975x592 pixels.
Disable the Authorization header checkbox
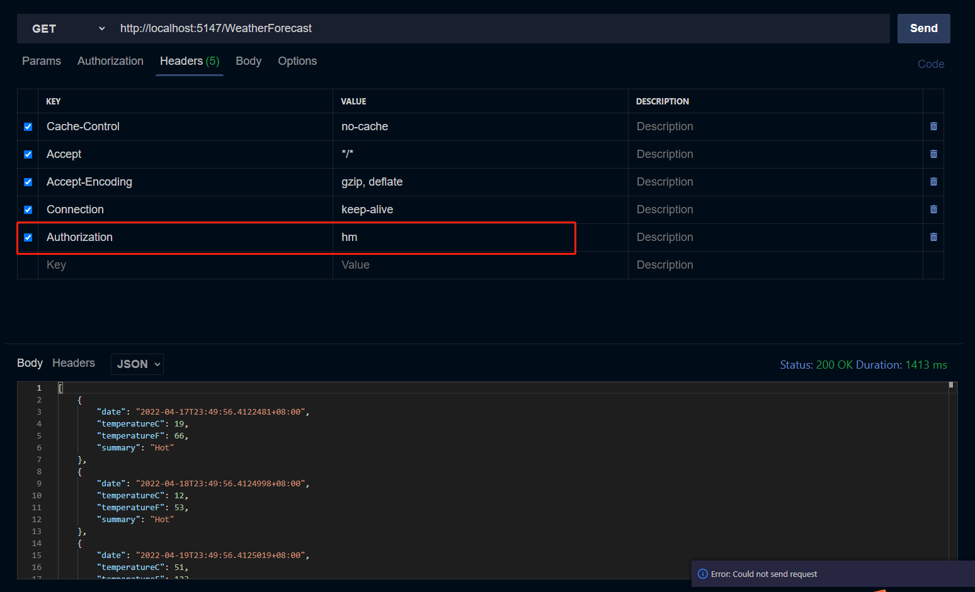tap(28, 237)
